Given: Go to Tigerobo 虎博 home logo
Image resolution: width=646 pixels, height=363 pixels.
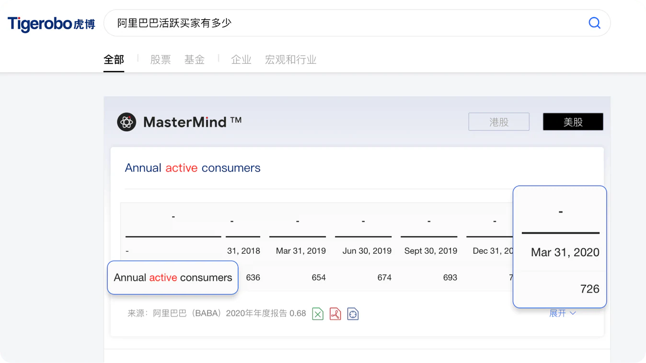Looking at the screenshot, I should point(51,23).
